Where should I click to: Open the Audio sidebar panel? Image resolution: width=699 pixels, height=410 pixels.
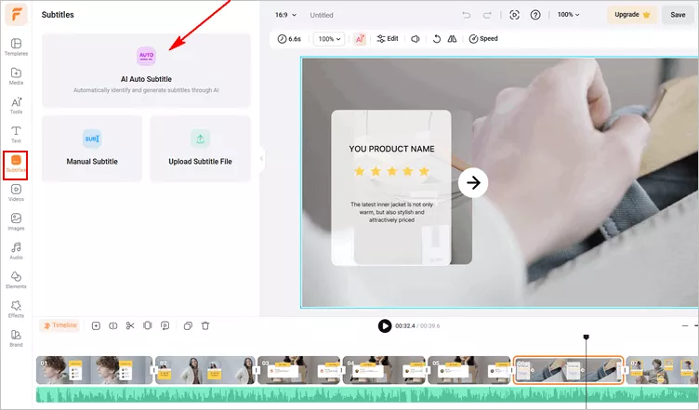pos(16,251)
